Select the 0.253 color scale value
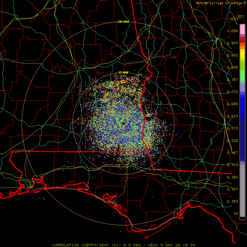This screenshot has height=247, width=247. pyautogui.click(x=232, y=201)
